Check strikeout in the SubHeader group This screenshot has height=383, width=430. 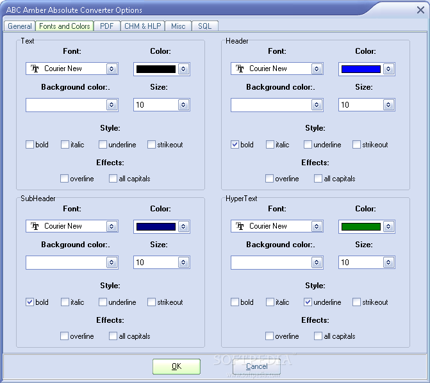pyautogui.click(x=151, y=302)
